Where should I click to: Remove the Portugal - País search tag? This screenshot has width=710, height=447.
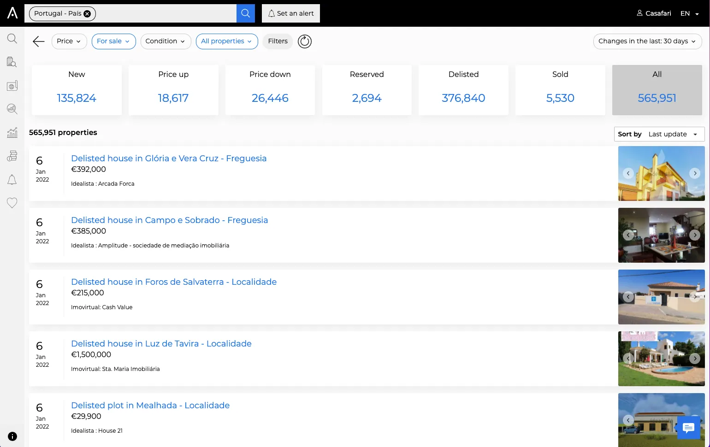click(x=87, y=14)
